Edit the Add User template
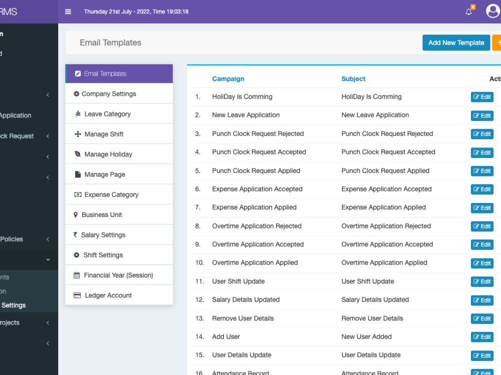Image resolution: width=501 pixels, height=375 pixels. coord(482,337)
